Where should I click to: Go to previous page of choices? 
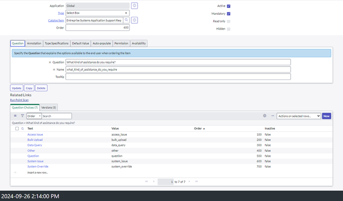pos(153,182)
